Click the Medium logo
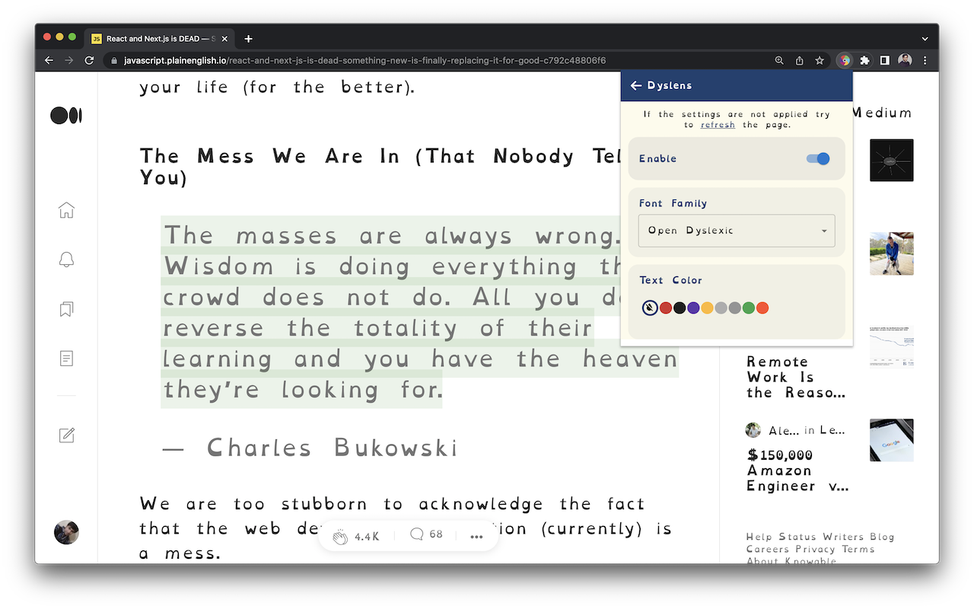Viewport: 974px width, 609px height. pyautogui.click(x=66, y=116)
